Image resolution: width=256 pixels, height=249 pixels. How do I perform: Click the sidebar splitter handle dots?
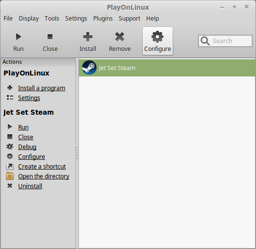pos(77,153)
